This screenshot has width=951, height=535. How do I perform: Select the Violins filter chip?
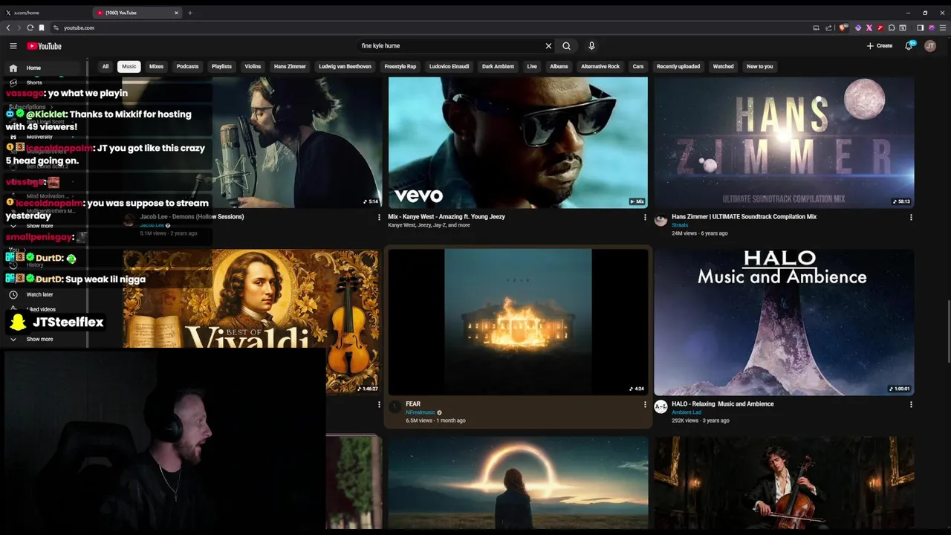point(253,66)
